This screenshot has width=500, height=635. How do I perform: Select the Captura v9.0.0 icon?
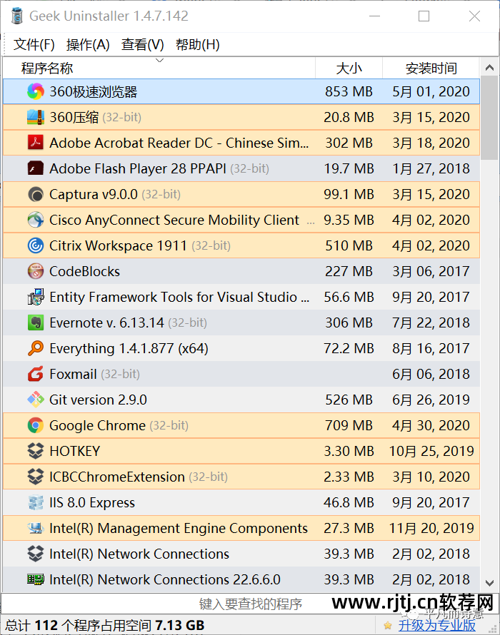36,194
